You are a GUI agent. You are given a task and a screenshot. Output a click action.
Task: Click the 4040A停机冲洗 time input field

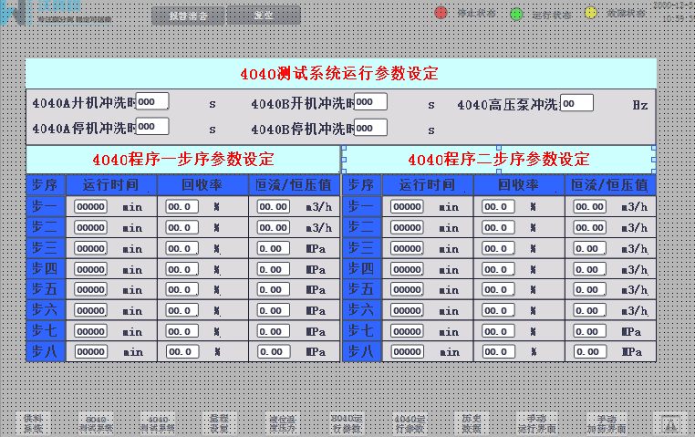(151, 126)
